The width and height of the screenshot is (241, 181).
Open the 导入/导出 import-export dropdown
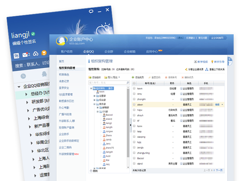pyautogui.click(x=112, y=77)
